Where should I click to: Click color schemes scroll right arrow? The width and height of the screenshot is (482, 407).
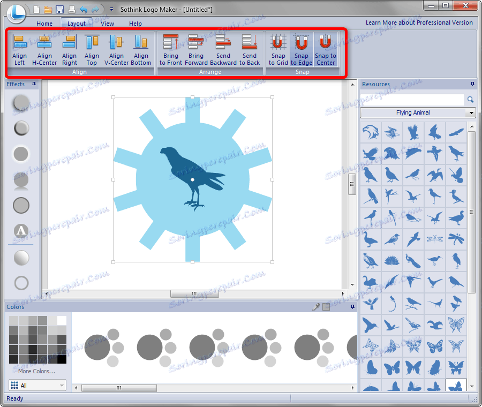[352, 388]
